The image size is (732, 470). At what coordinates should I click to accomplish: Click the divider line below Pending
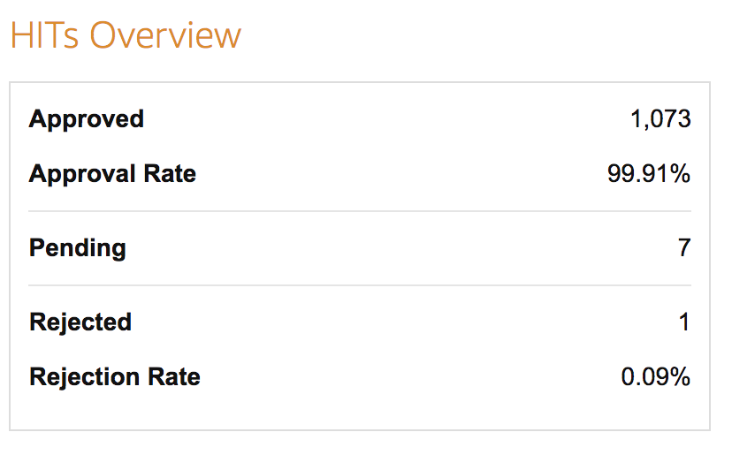(x=360, y=285)
